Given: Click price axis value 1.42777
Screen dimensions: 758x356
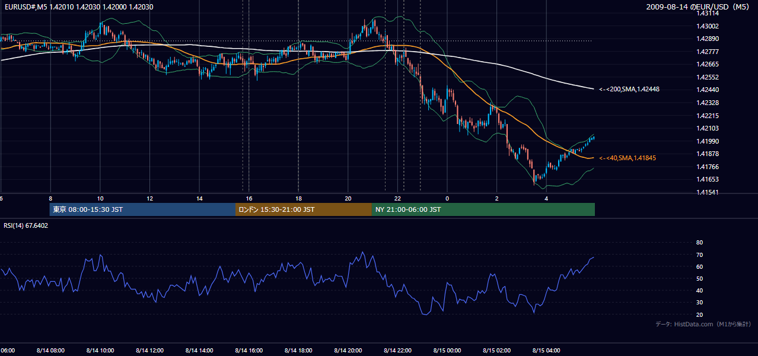Looking at the screenshot, I should coord(707,52).
